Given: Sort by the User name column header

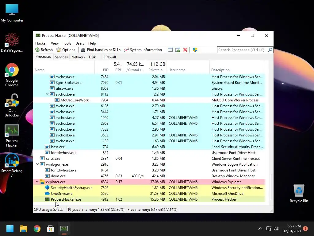Looking at the screenshot, I should tap(188, 67).
